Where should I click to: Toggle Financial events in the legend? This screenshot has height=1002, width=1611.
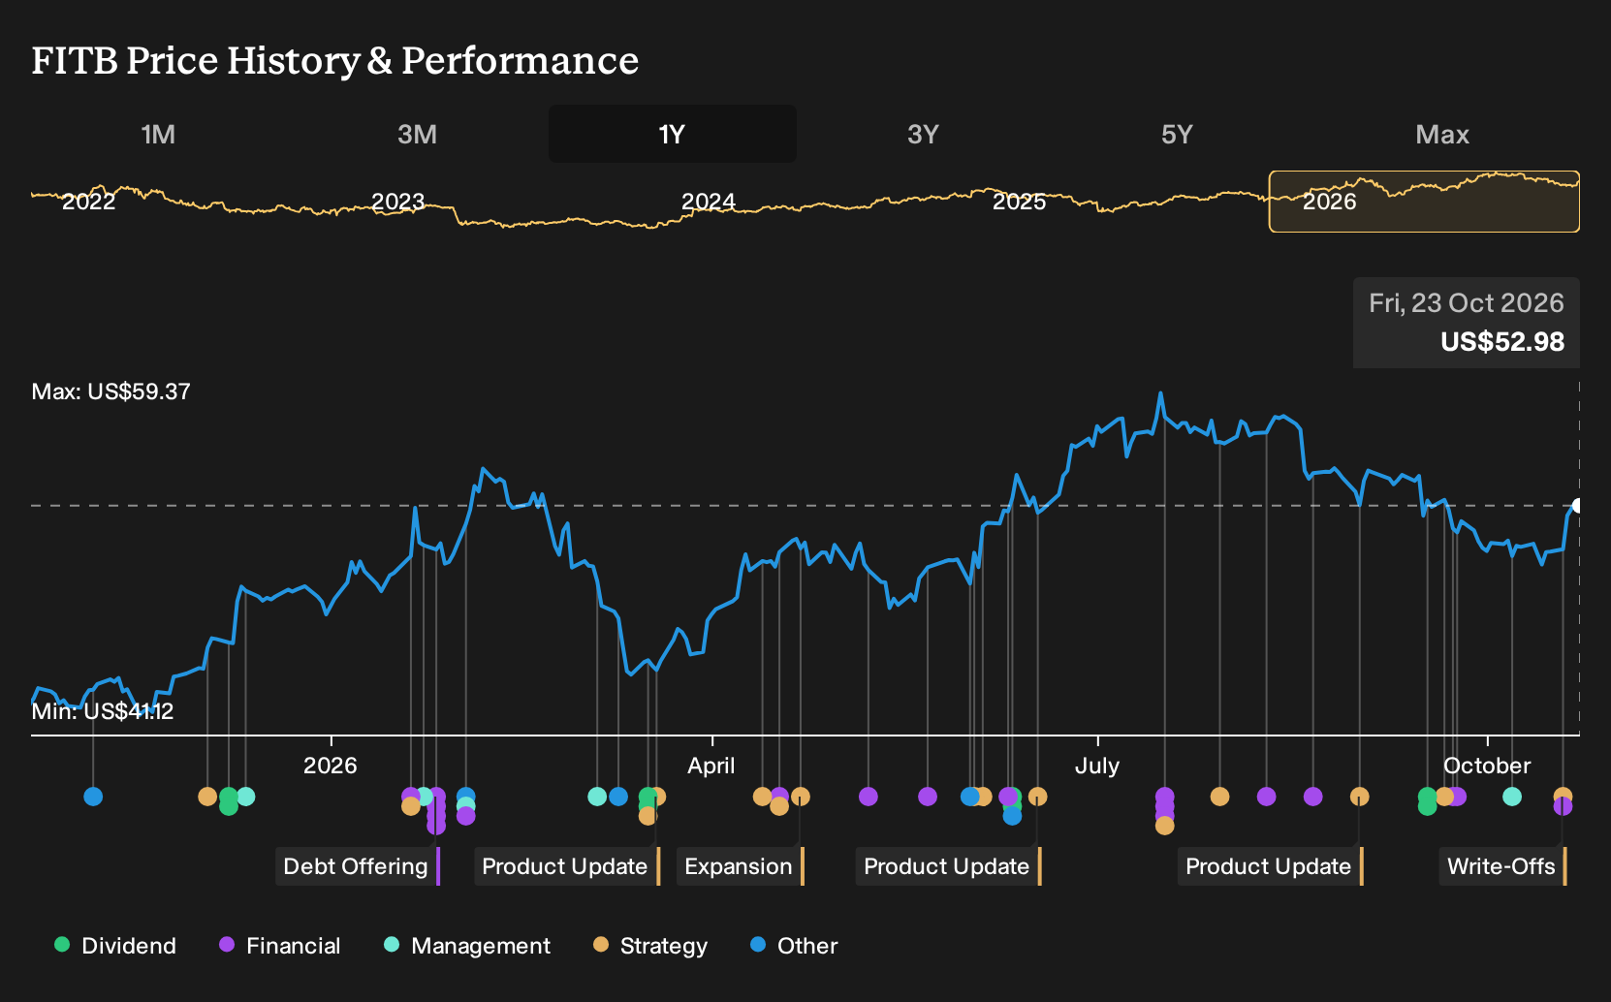280,945
